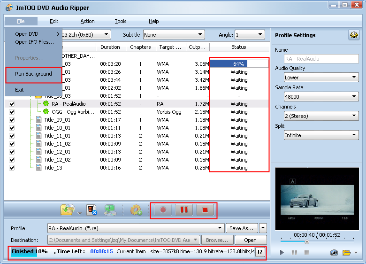Open the Action menu
This screenshot has width=366, height=264.
click(x=87, y=21)
